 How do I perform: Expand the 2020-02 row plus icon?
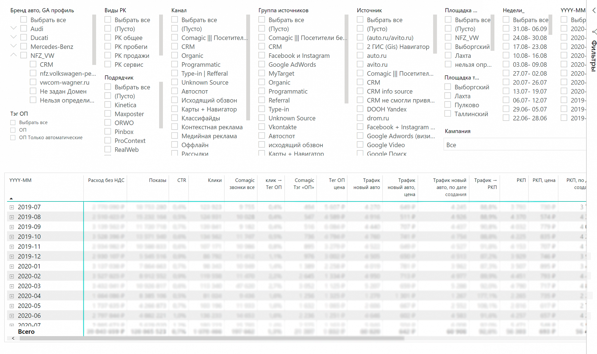tap(12, 276)
